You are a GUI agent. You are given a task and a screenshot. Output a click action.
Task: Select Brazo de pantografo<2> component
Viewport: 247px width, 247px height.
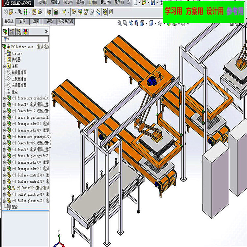28,156
